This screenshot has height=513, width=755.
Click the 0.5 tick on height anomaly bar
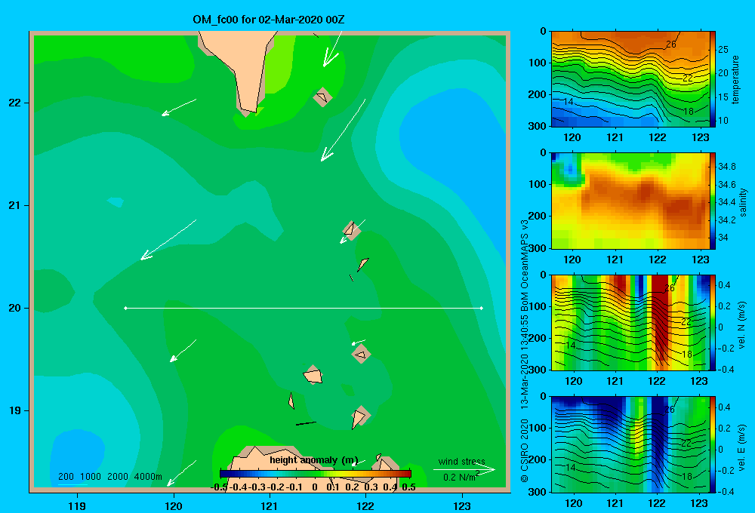tap(408, 487)
